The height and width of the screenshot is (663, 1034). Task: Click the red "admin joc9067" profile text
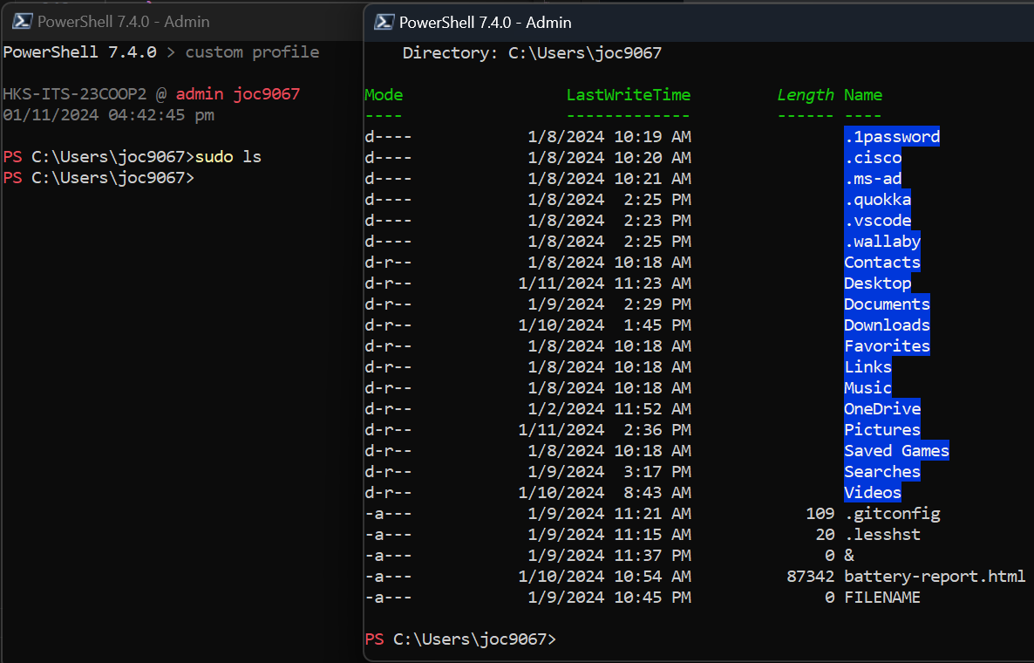[x=237, y=94]
